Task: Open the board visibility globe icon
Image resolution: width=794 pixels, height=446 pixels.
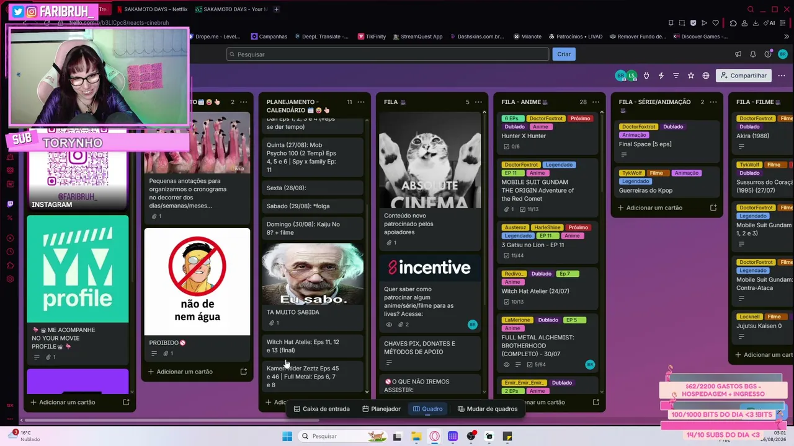Action: [706, 76]
